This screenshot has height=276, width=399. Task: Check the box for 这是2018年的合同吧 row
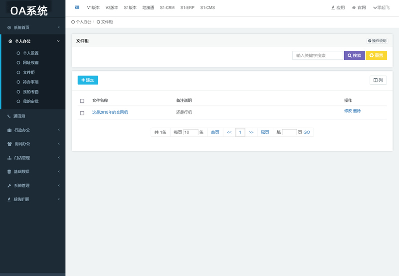coord(82,113)
